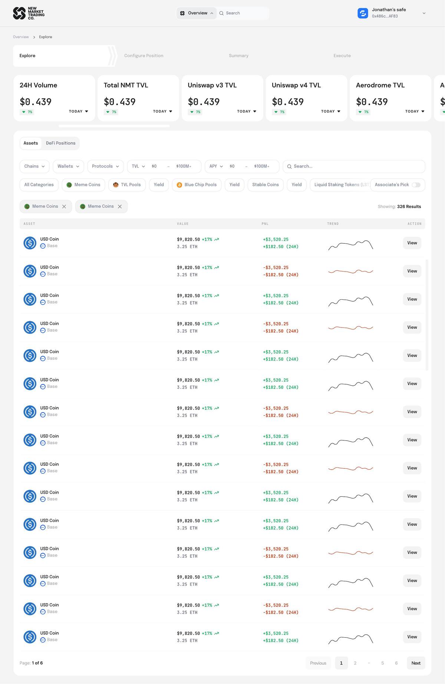445x684 pixels.
Task: Select the Blue Chip Pools category chip
Action: 197,185
